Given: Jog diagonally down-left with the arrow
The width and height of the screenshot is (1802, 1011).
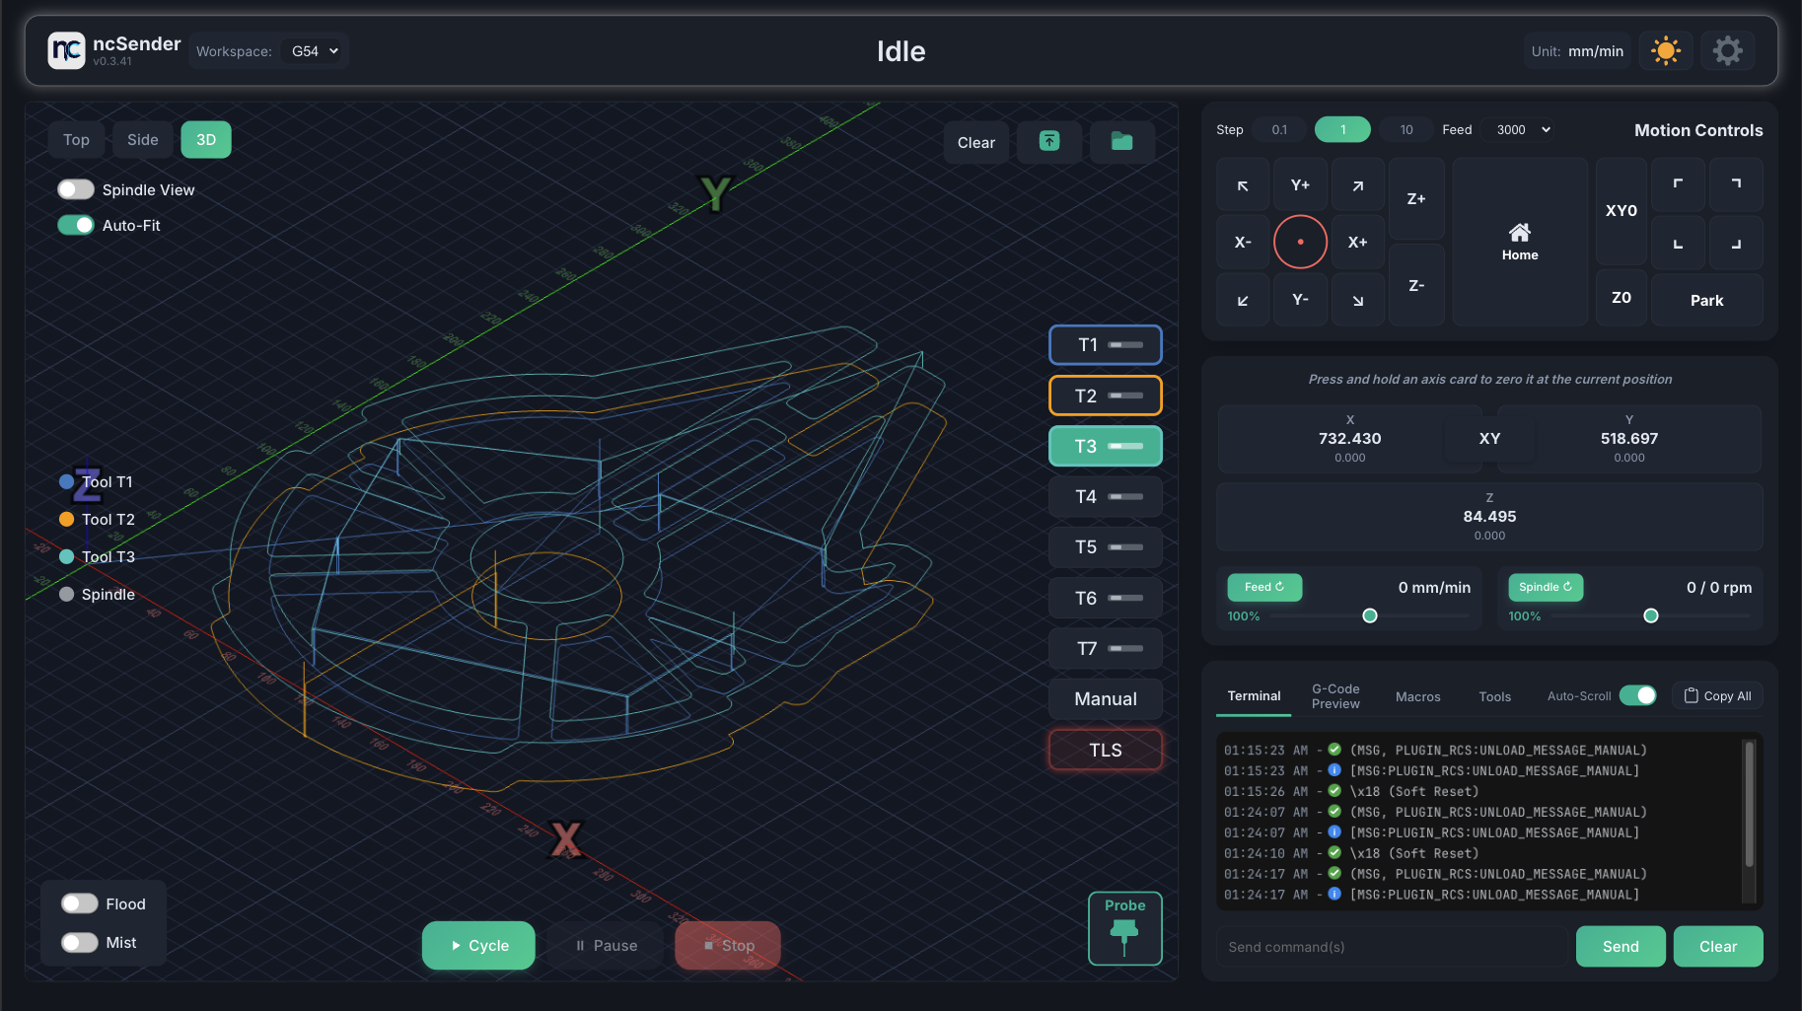Looking at the screenshot, I should 1243,300.
